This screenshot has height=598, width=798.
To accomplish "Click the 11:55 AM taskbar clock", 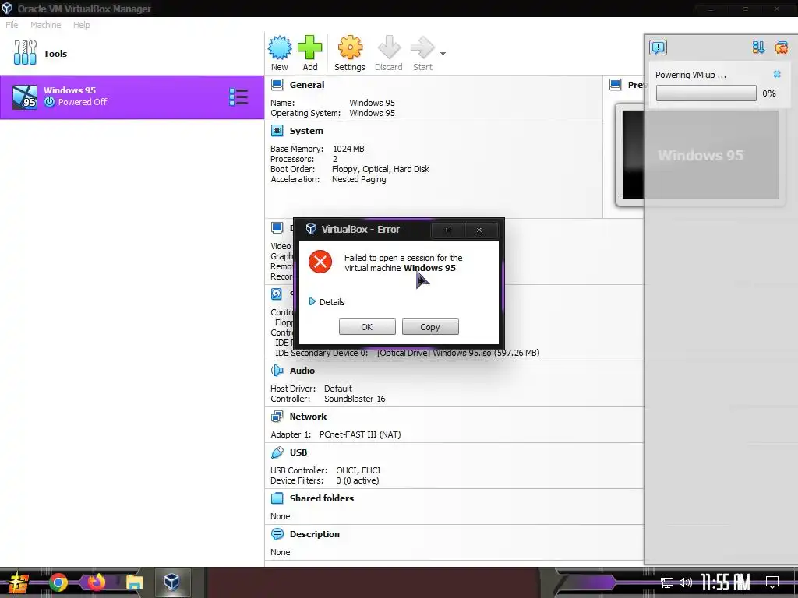I will [726, 582].
